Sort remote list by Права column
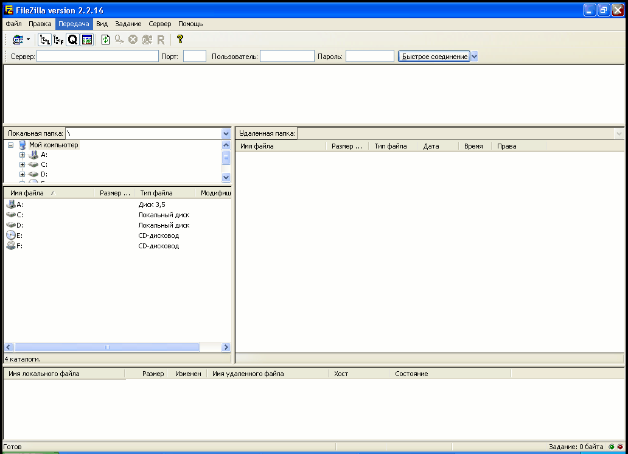 pos(518,146)
